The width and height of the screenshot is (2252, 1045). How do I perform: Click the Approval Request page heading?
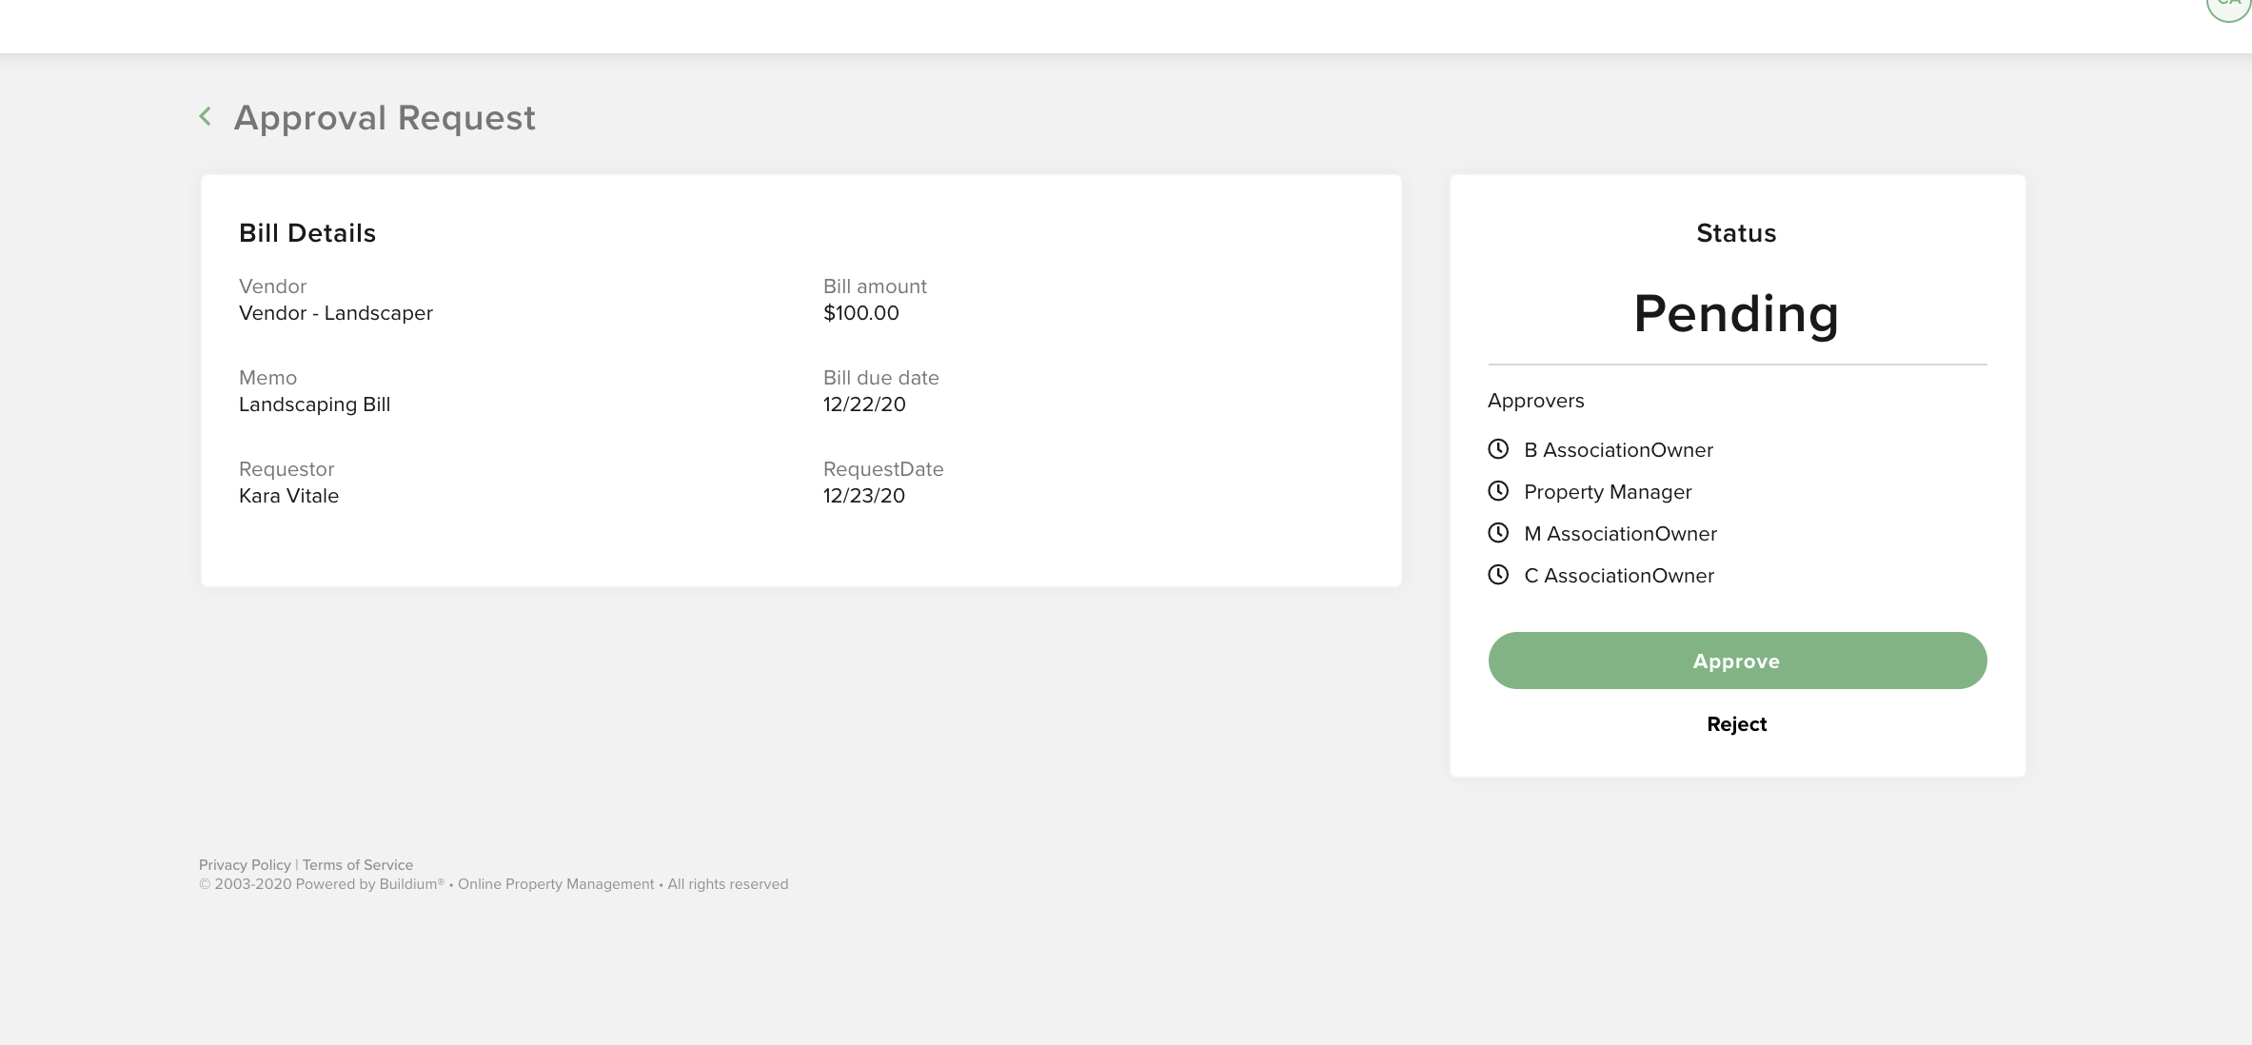(385, 118)
